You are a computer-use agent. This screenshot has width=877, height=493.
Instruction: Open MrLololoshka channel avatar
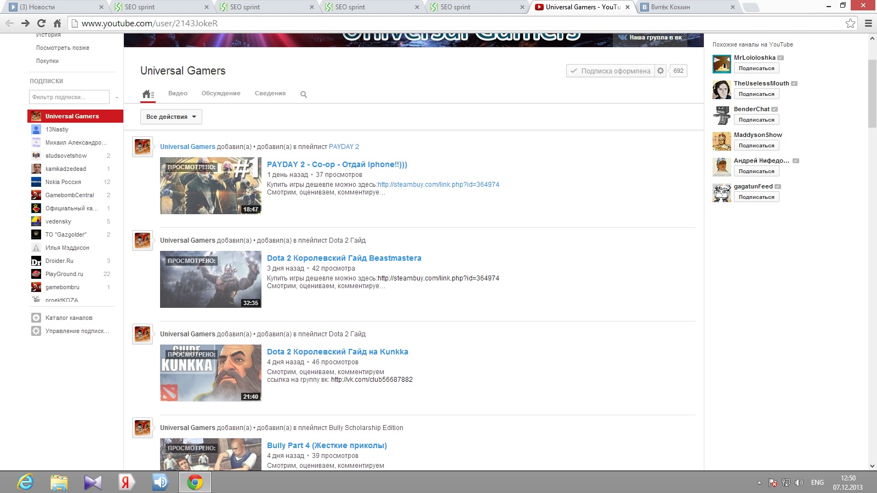[721, 64]
